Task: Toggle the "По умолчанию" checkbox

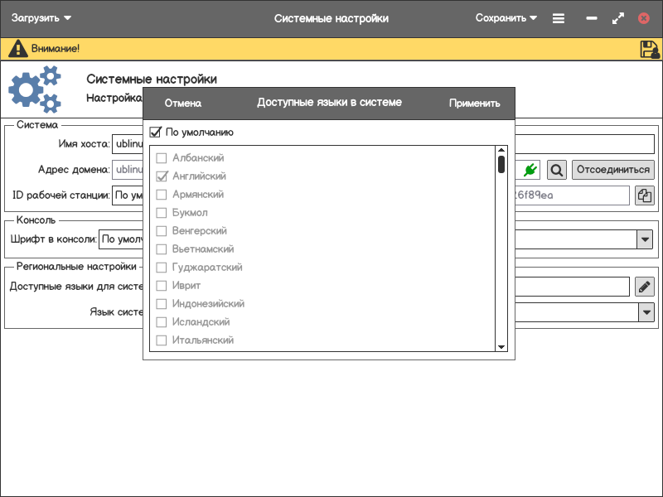Action: click(x=155, y=133)
